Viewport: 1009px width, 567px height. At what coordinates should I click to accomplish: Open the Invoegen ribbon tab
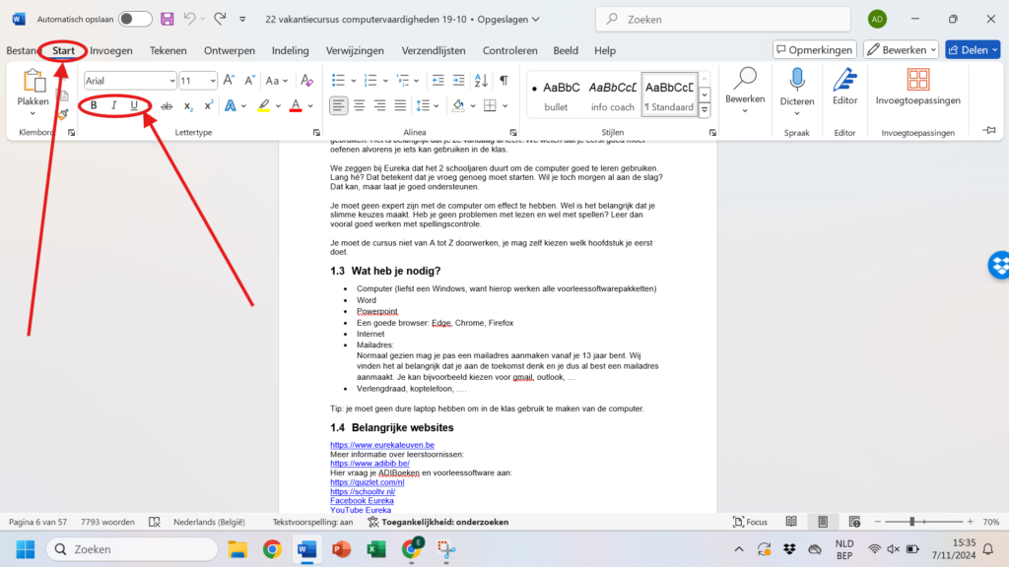click(x=111, y=50)
